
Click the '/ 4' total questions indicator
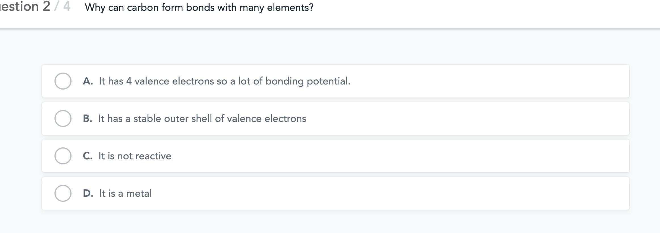(63, 7)
